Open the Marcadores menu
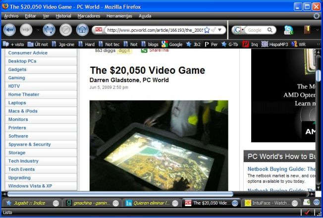The width and height of the screenshot is (323, 218). click(89, 16)
